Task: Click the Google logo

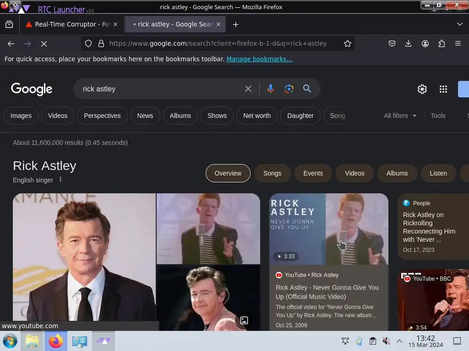Action: coord(32,89)
